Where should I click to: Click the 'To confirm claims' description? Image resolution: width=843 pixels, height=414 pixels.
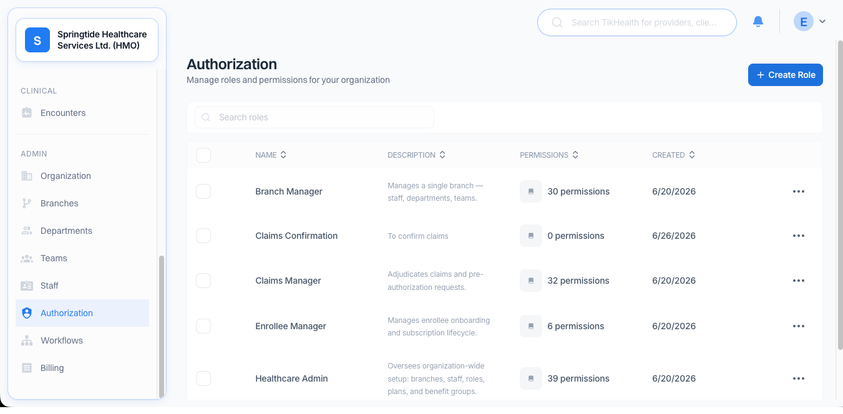(x=418, y=236)
